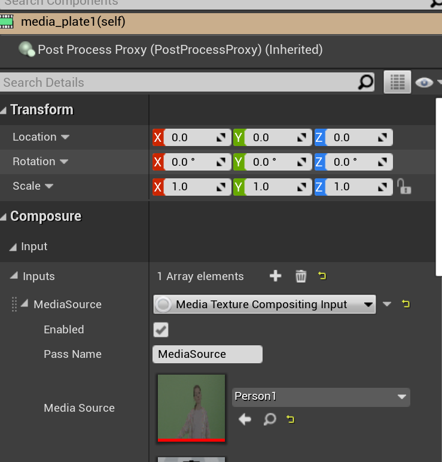Viewport: 442px width, 462px height.
Task: Open Media Texture Compositing Input dropdown
Action: pos(264,305)
